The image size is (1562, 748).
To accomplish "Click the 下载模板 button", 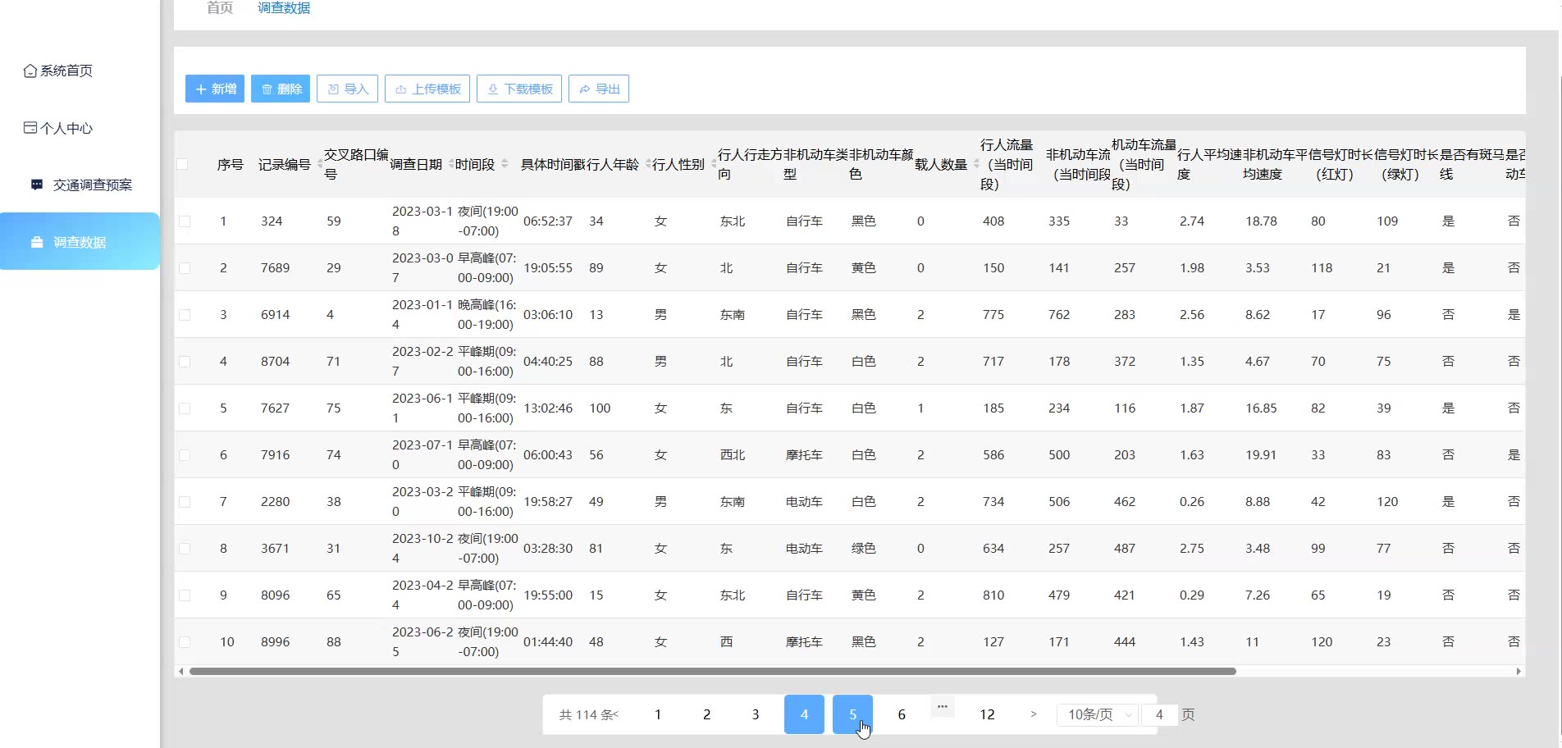I will click(x=519, y=89).
